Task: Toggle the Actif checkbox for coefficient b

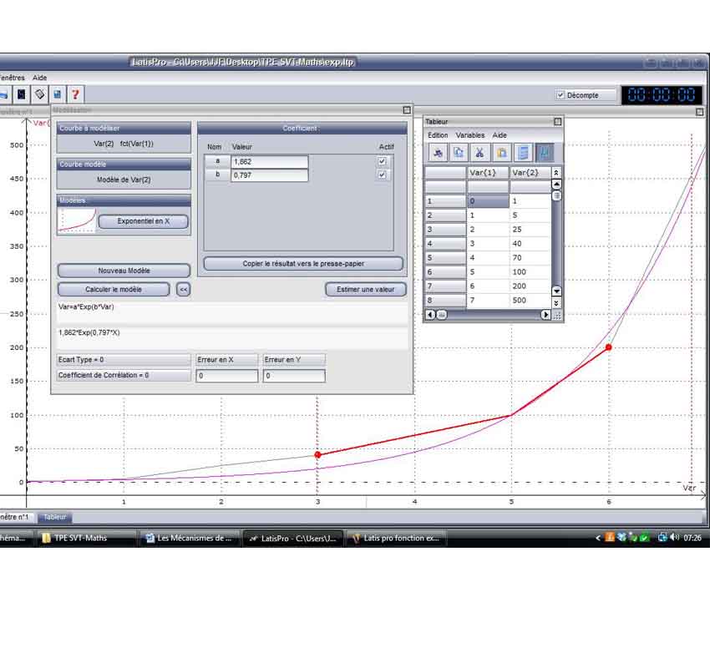Action: 383,175
